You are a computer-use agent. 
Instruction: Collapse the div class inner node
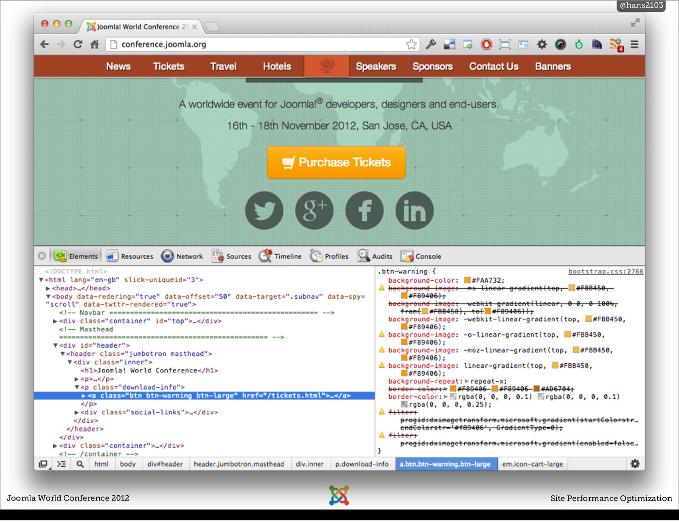pyautogui.click(x=70, y=362)
